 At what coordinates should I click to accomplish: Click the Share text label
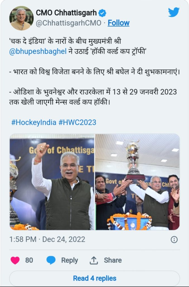click(x=113, y=260)
